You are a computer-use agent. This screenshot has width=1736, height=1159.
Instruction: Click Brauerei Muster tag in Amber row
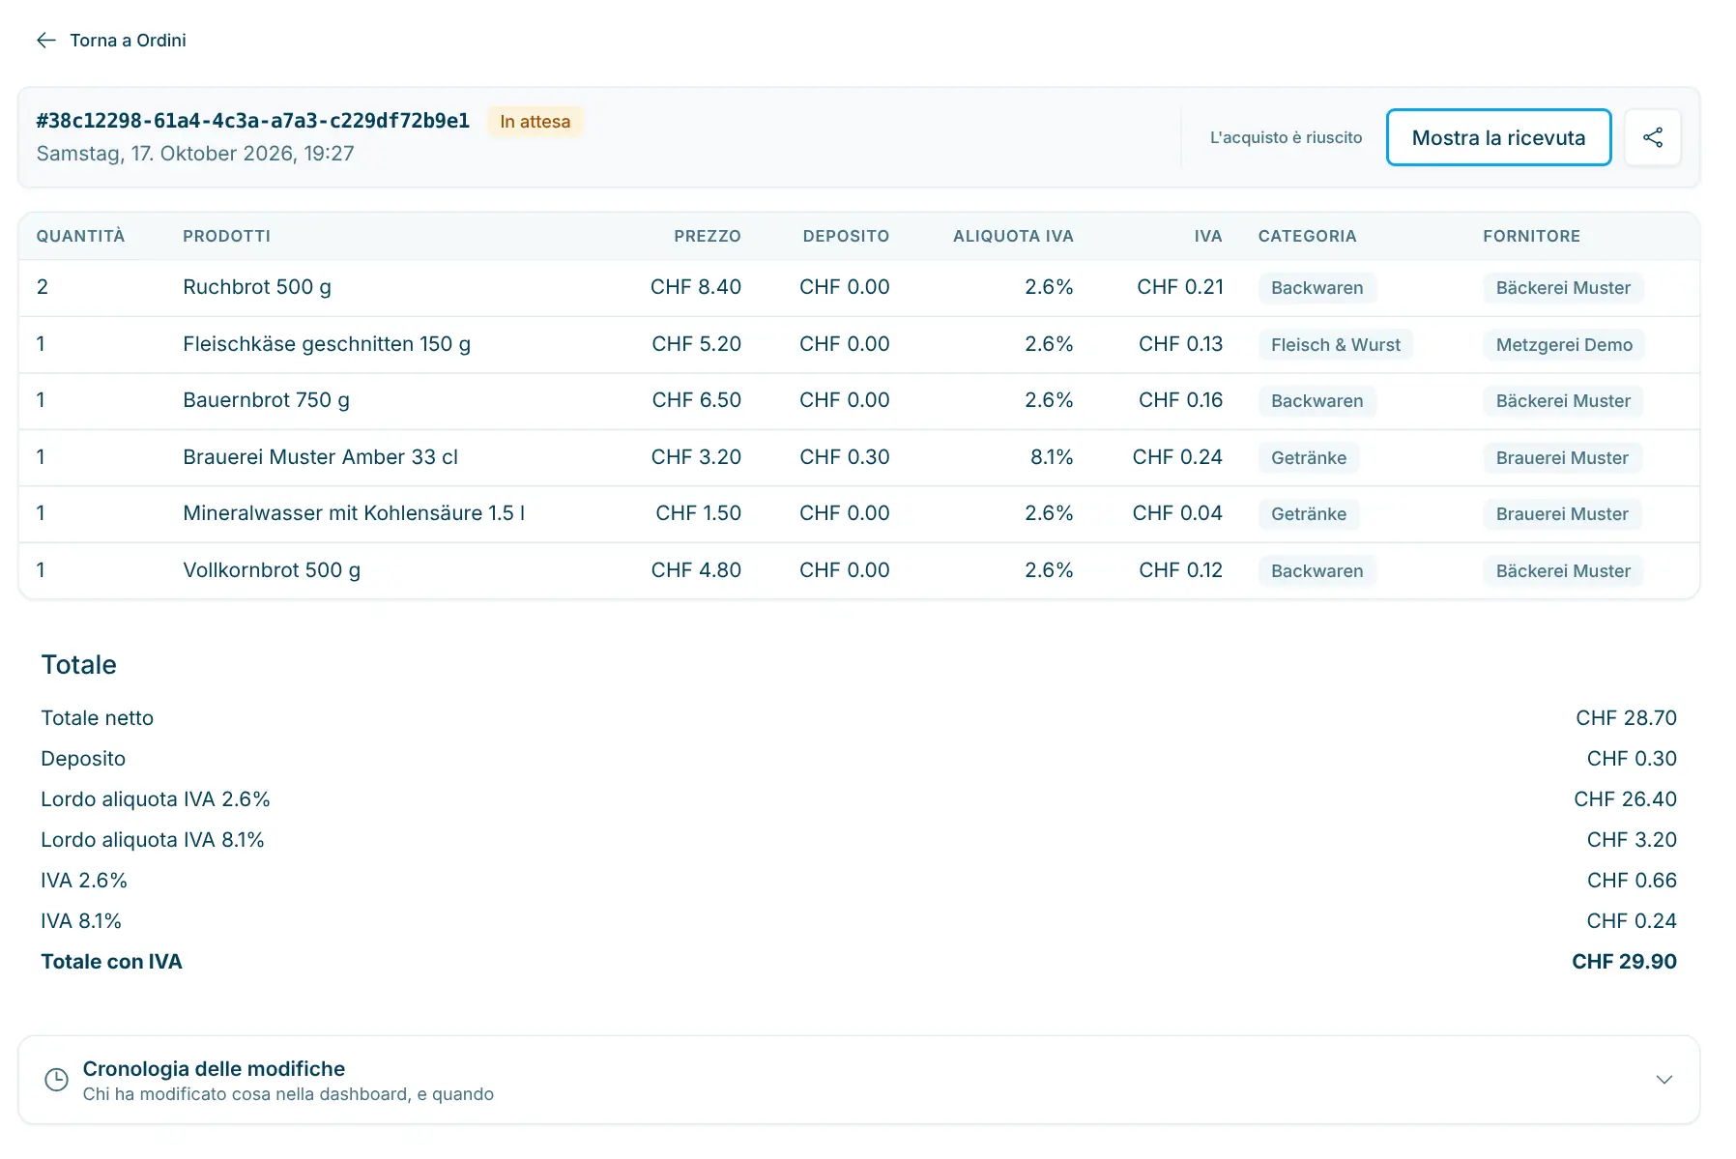click(x=1562, y=458)
